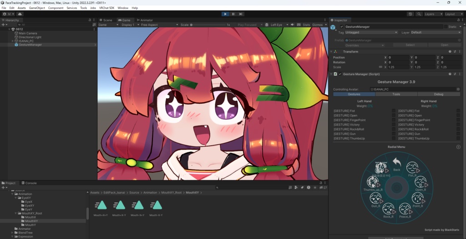Click the undo history icon
The width and height of the screenshot is (466, 239).
click(411, 14)
